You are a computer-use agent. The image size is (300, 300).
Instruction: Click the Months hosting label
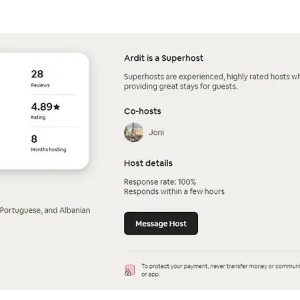[49, 149]
